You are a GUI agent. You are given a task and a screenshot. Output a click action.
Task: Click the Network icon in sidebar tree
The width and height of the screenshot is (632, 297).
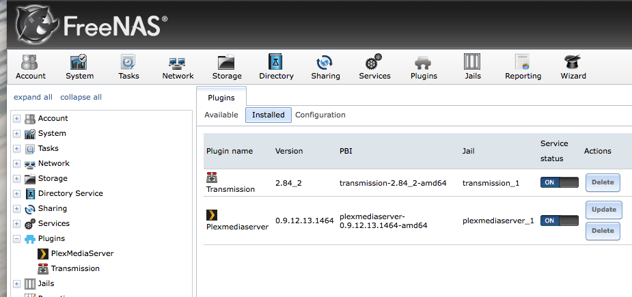click(x=30, y=164)
